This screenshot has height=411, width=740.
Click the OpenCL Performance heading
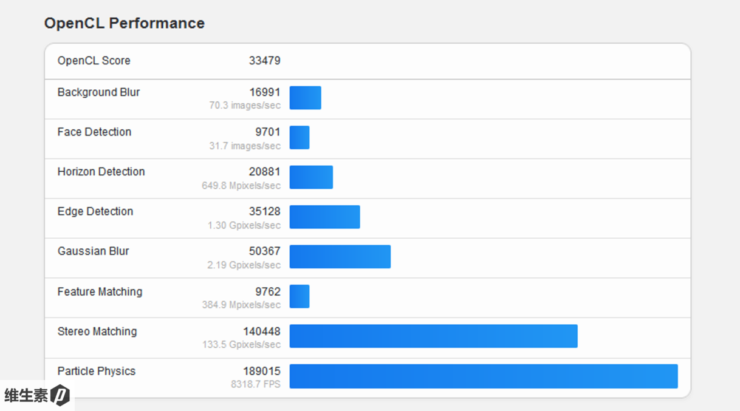click(124, 23)
